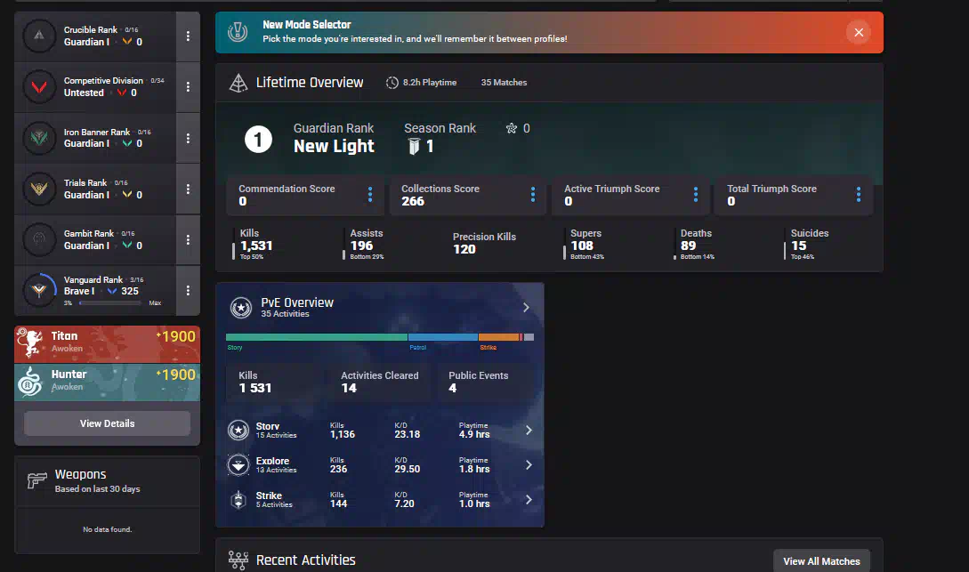Click the 35 Matches text

coord(504,82)
